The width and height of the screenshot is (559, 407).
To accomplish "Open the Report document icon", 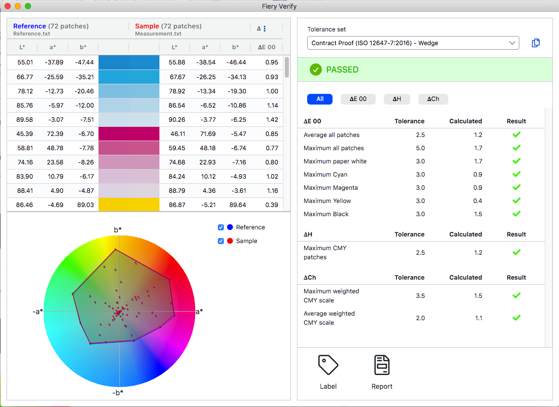I will coord(382,365).
